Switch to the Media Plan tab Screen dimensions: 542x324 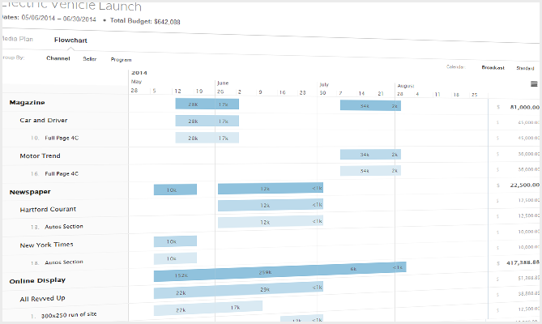coord(17,39)
